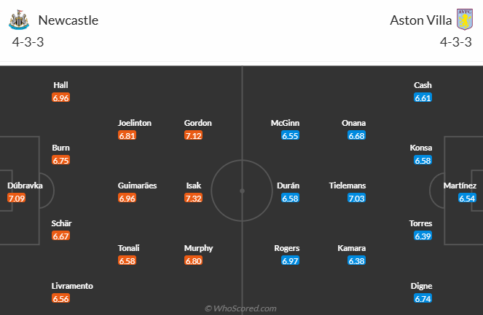Viewport: 483px width, 315px height.
Task: Select Martínez's 6.54 rating badge
Action: (x=466, y=198)
